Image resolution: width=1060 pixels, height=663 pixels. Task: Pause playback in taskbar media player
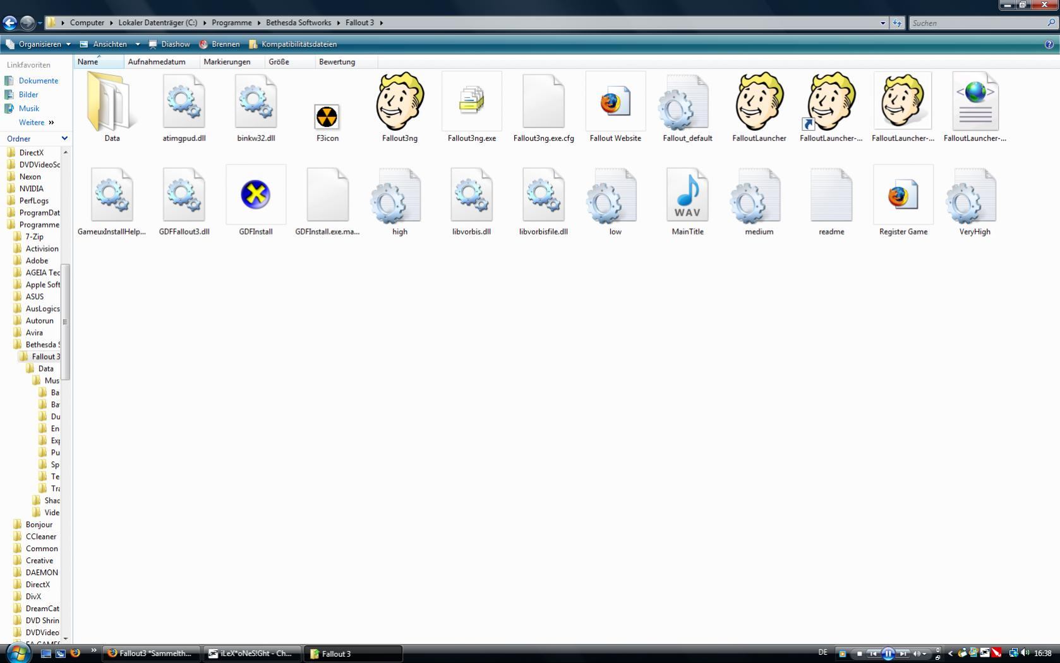coord(888,654)
